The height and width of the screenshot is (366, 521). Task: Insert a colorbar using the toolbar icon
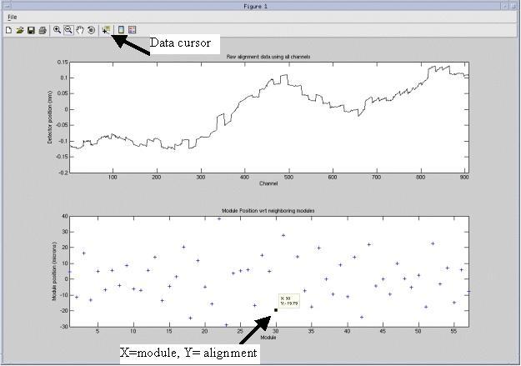click(x=122, y=30)
